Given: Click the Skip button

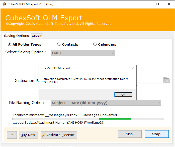Looking at the screenshot, I should click(129, 134).
